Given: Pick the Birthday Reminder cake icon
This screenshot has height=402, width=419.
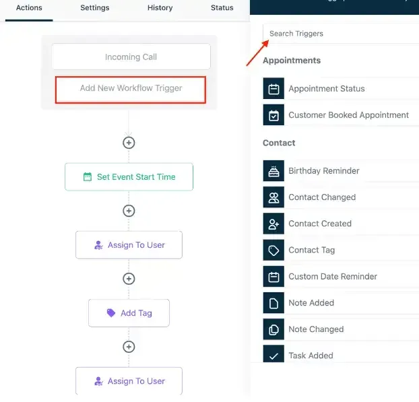Looking at the screenshot, I should [273, 171].
